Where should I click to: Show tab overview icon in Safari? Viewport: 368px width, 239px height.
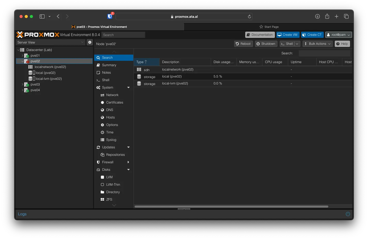tap(346, 16)
